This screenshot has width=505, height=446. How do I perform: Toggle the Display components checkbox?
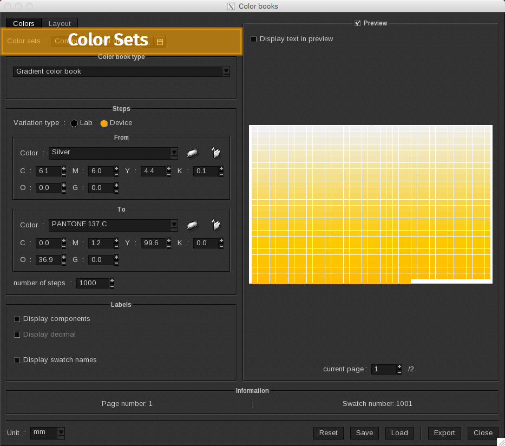pos(17,319)
